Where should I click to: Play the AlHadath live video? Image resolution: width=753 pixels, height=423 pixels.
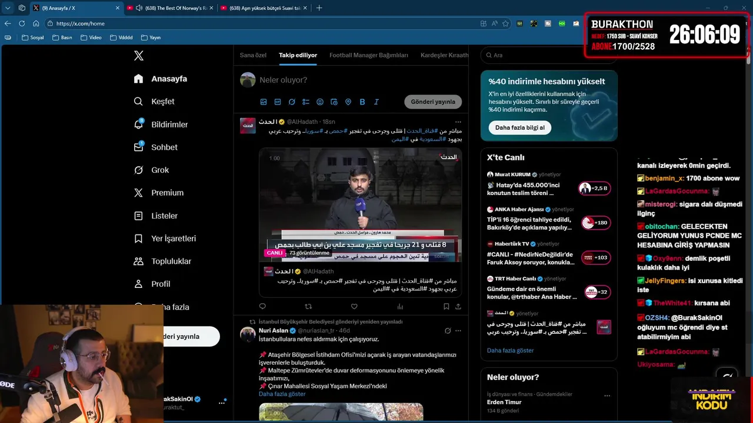[x=360, y=204]
